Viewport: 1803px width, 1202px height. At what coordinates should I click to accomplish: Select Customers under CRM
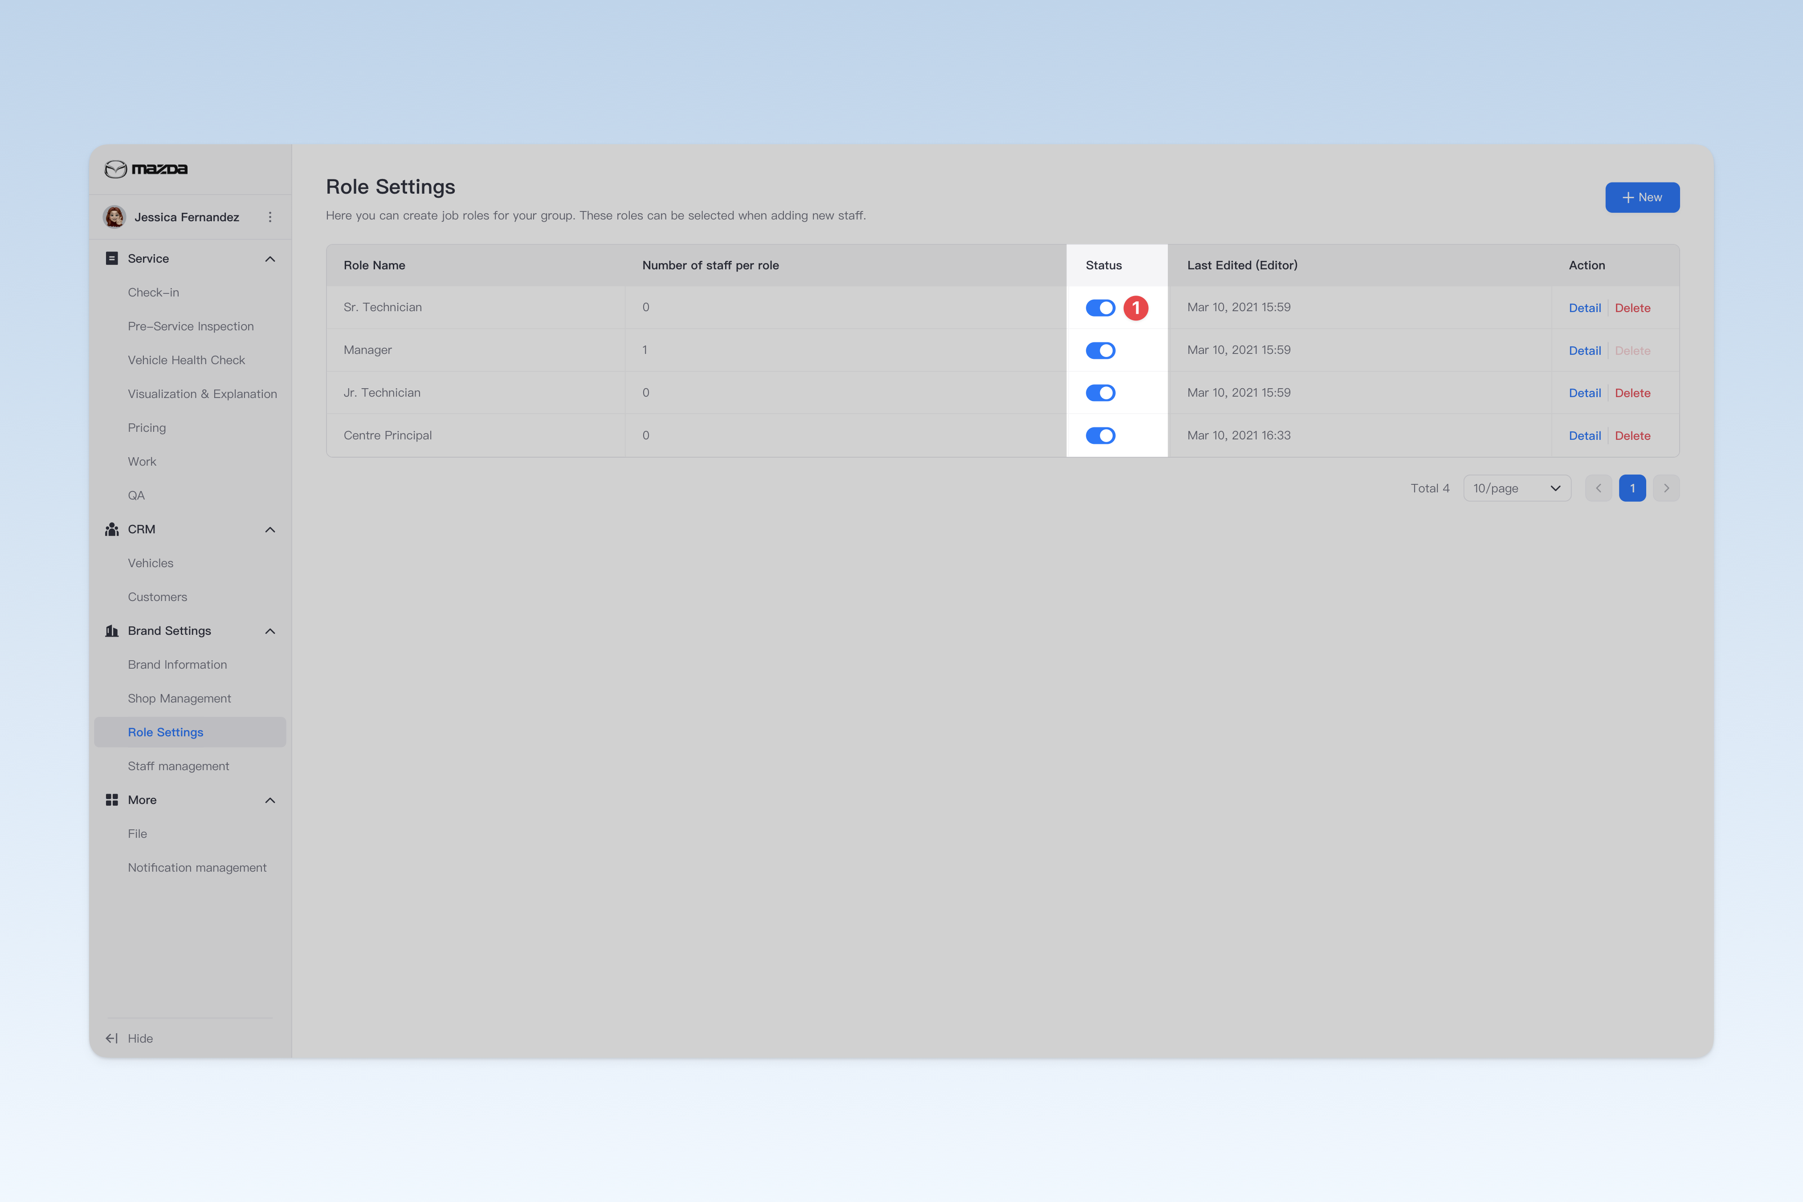(157, 597)
